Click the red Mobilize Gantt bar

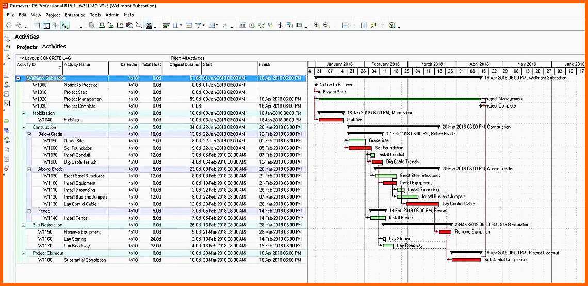pos(331,120)
